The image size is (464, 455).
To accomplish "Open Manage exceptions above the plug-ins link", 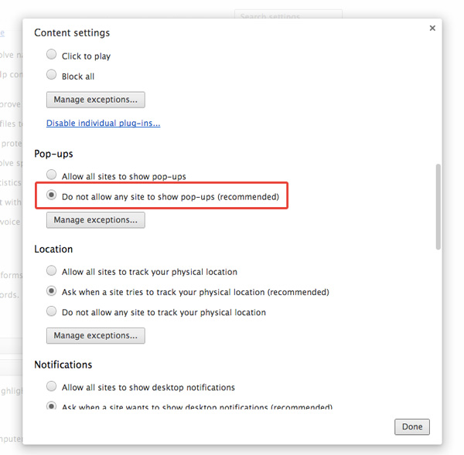I will coord(96,100).
